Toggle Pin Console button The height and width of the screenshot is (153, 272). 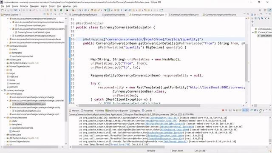click(251, 110)
